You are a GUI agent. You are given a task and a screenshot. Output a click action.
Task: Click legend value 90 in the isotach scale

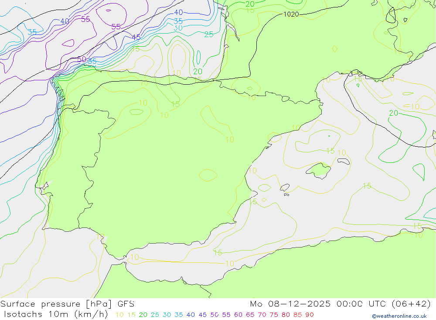coord(310,315)
